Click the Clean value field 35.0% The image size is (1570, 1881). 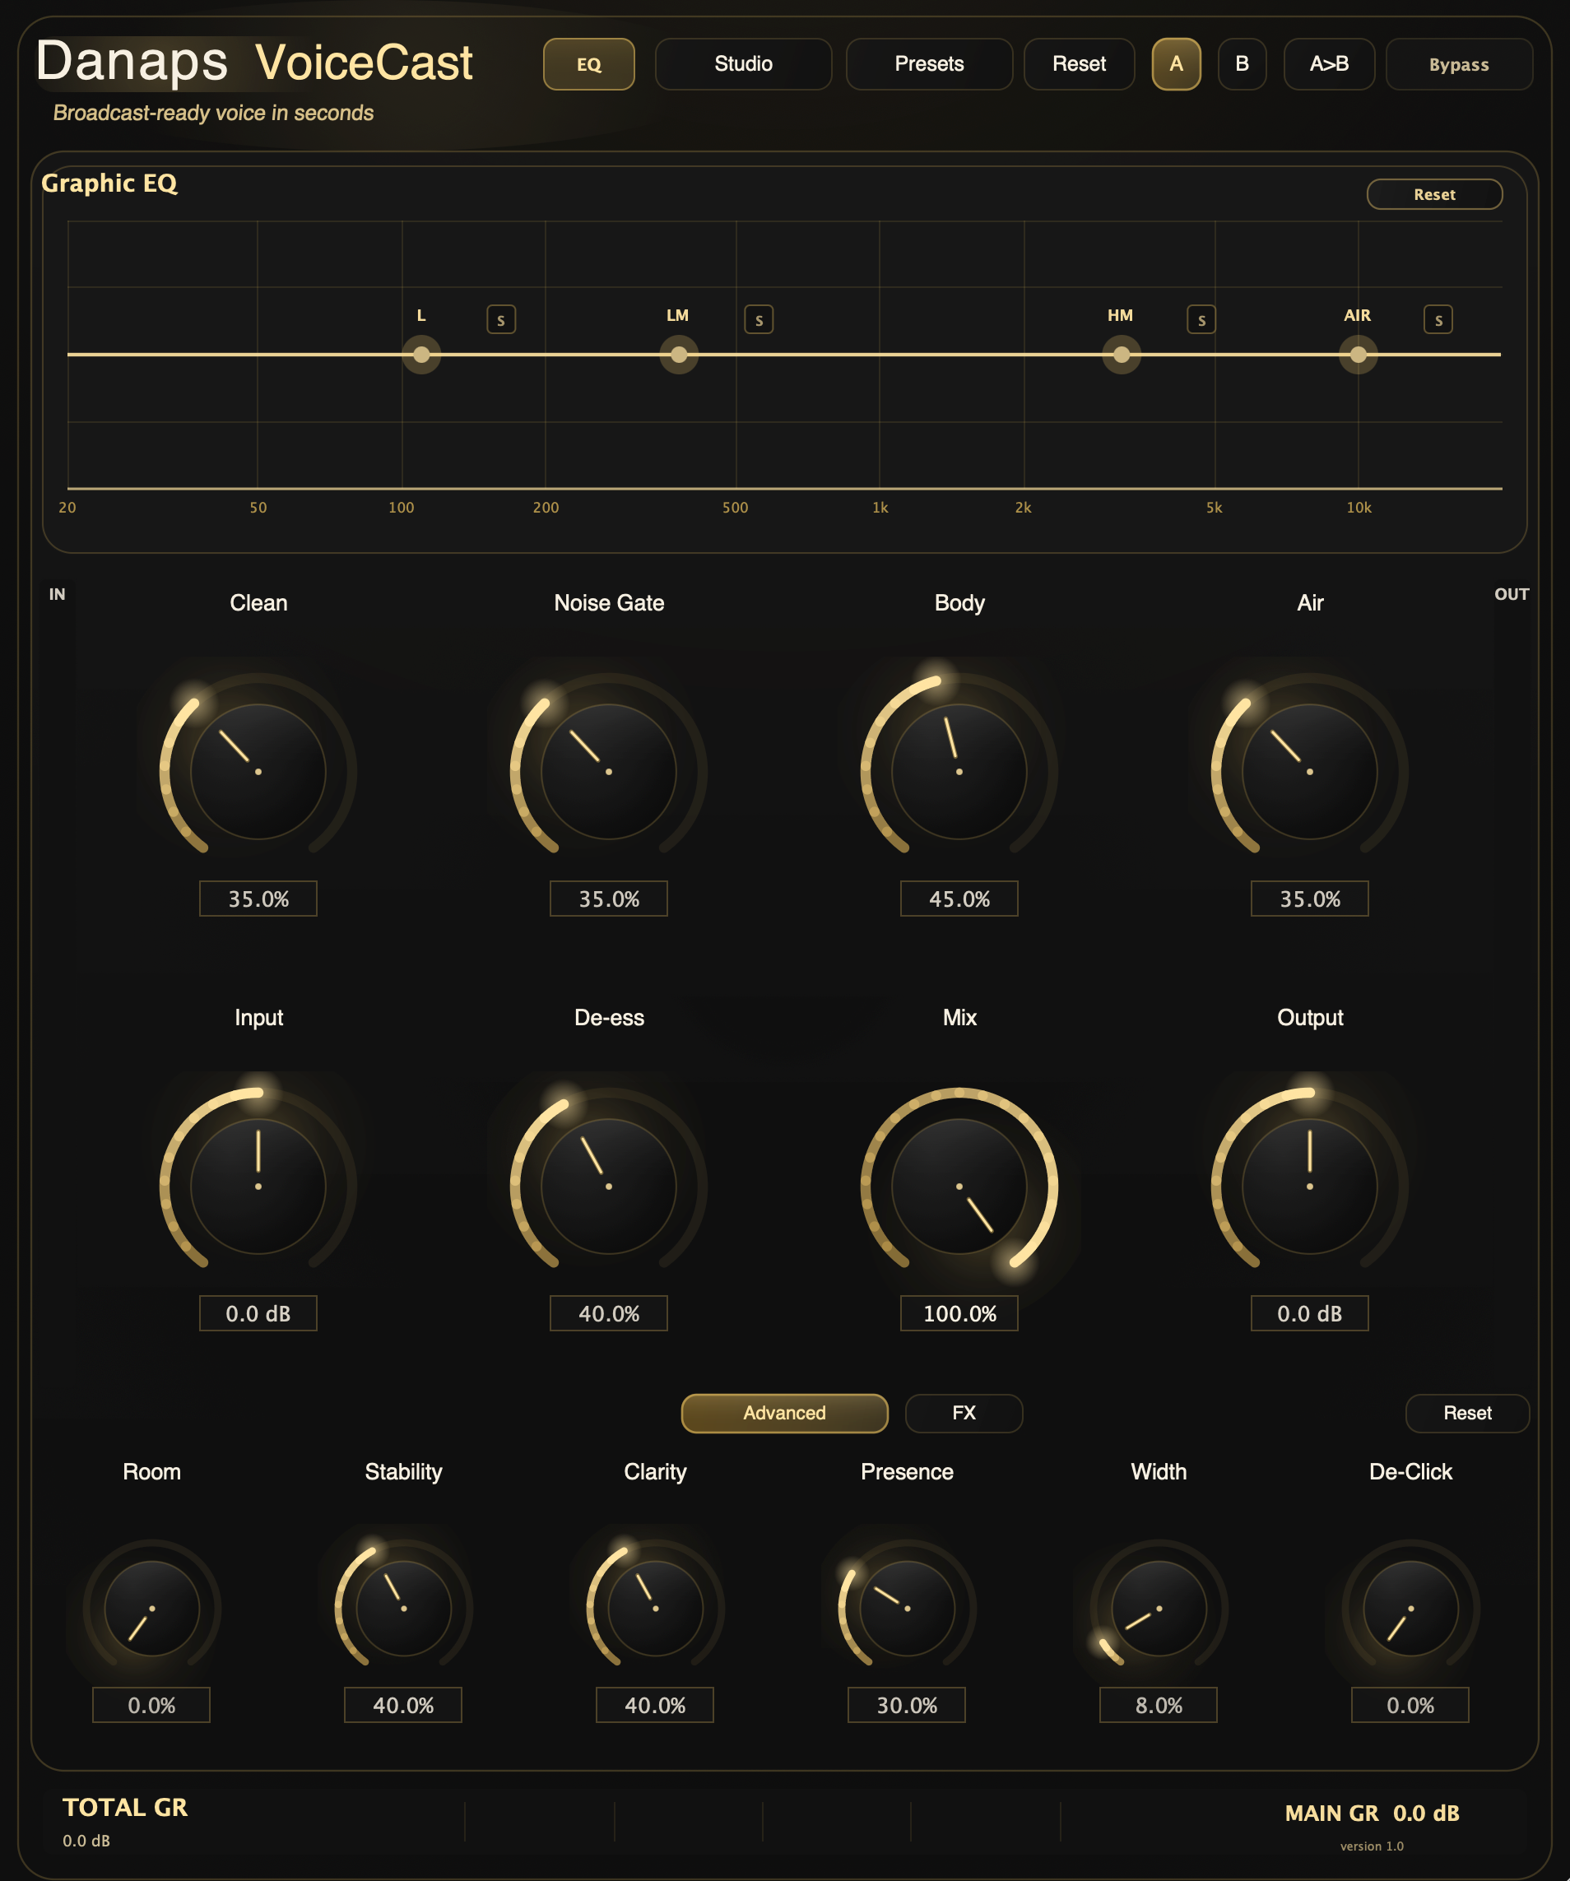(x=258, y=899)
